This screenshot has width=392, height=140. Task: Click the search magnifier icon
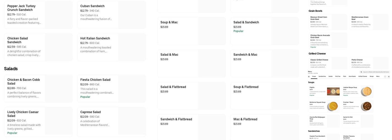361,72
